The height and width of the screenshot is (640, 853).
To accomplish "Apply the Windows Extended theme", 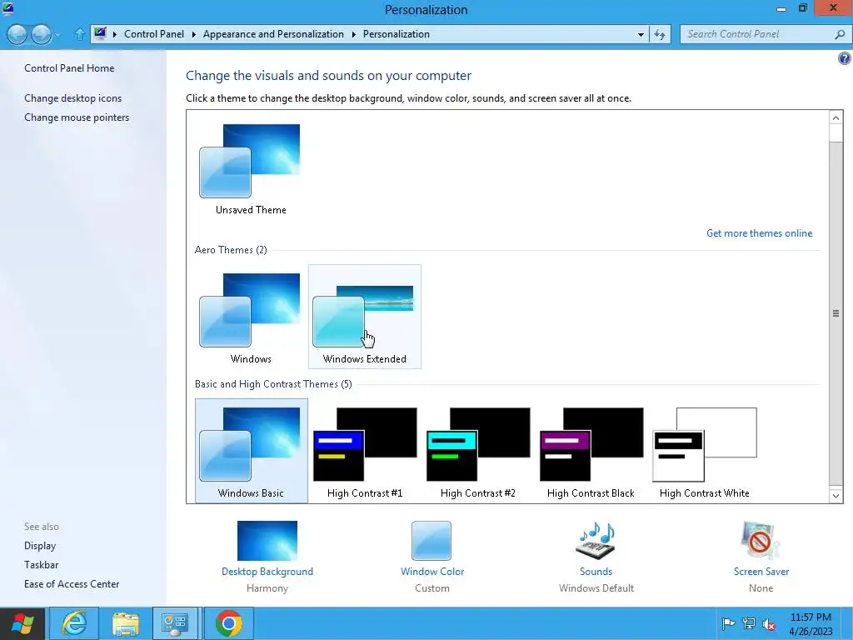I will (364, 316).
